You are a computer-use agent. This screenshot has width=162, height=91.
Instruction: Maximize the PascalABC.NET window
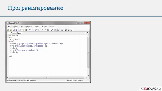click(82, 23)
